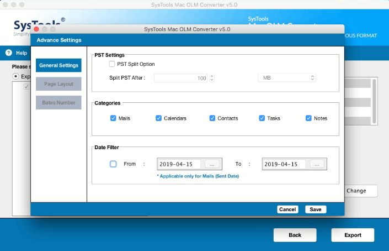Viewport: 389px width, 251px height.
Task: Click the main window vertical scrollbar
Action: coord(374,101)
